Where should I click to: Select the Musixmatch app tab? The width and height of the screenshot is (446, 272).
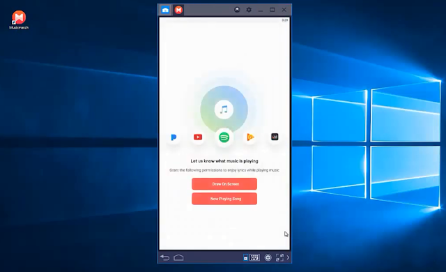point(178,10)
